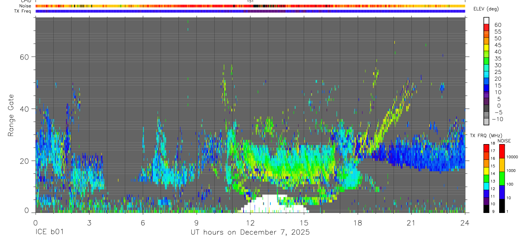
Task: Click the '30' label on the ELEV colorbar
Action: point(497,65)
